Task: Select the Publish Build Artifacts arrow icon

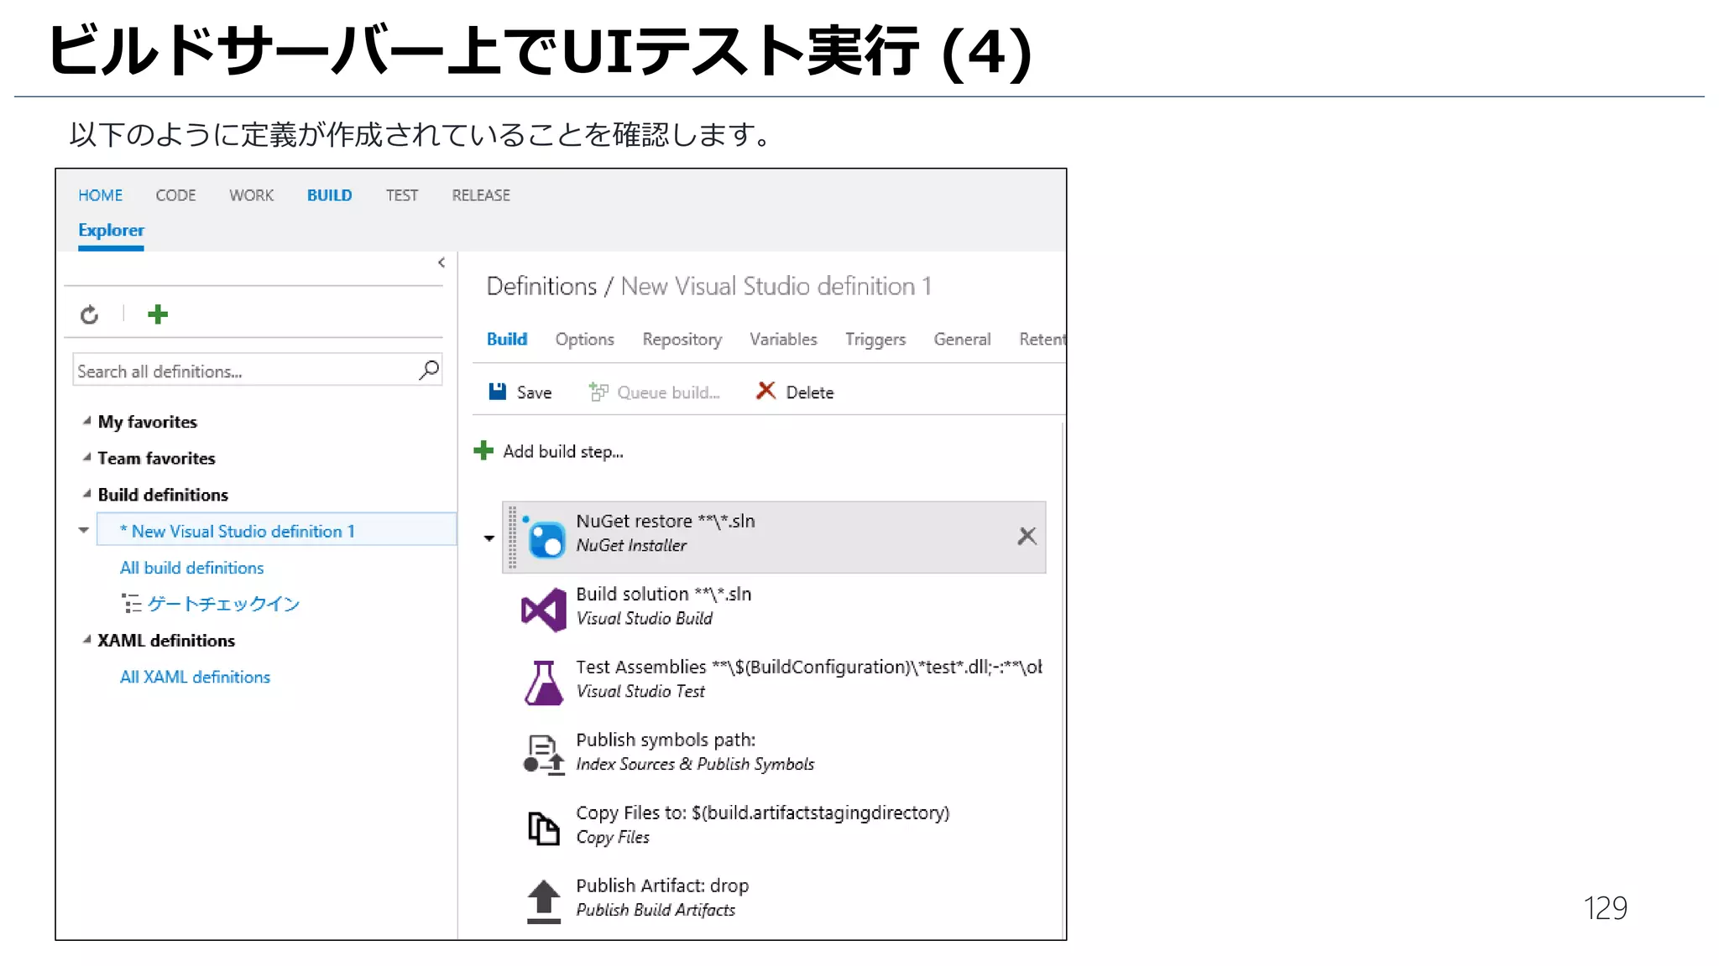Action: [x=544, y=900]
